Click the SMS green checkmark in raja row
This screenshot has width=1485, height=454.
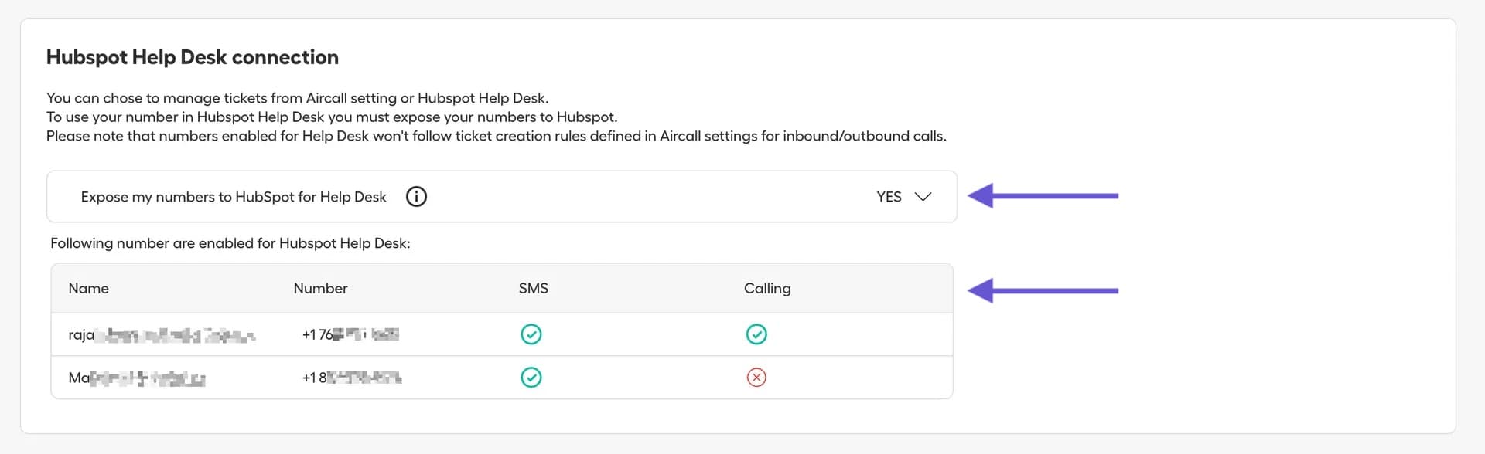pos(531,334)
